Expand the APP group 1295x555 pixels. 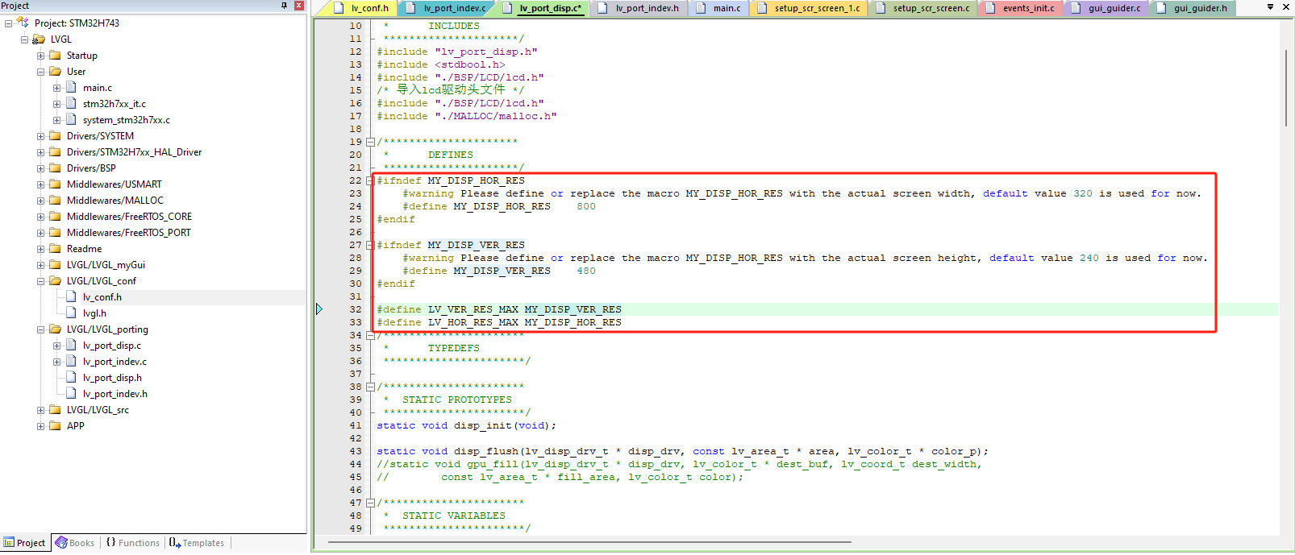(40, 426)
